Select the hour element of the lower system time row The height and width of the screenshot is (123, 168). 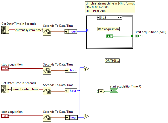pos(73,91)
